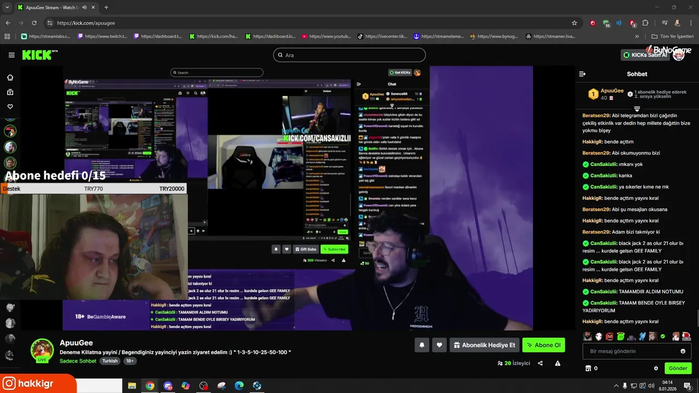The width and height of the screenshot is (699, 393).
Task: Insert the blue wings emote
Action: click(x=642, y=336)
